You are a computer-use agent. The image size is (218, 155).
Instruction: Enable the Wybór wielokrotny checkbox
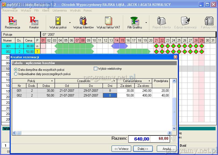(x=95, y=69)
